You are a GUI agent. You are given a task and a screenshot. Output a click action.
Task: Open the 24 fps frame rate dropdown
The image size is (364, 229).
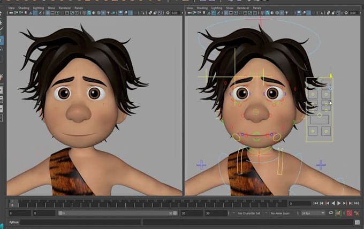pyautogui.click(x=313, y=213)
